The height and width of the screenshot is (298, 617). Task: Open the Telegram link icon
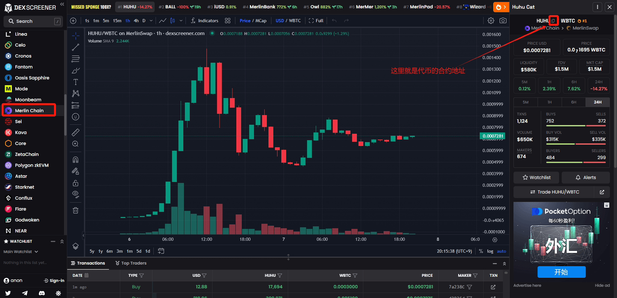point(25,293)
